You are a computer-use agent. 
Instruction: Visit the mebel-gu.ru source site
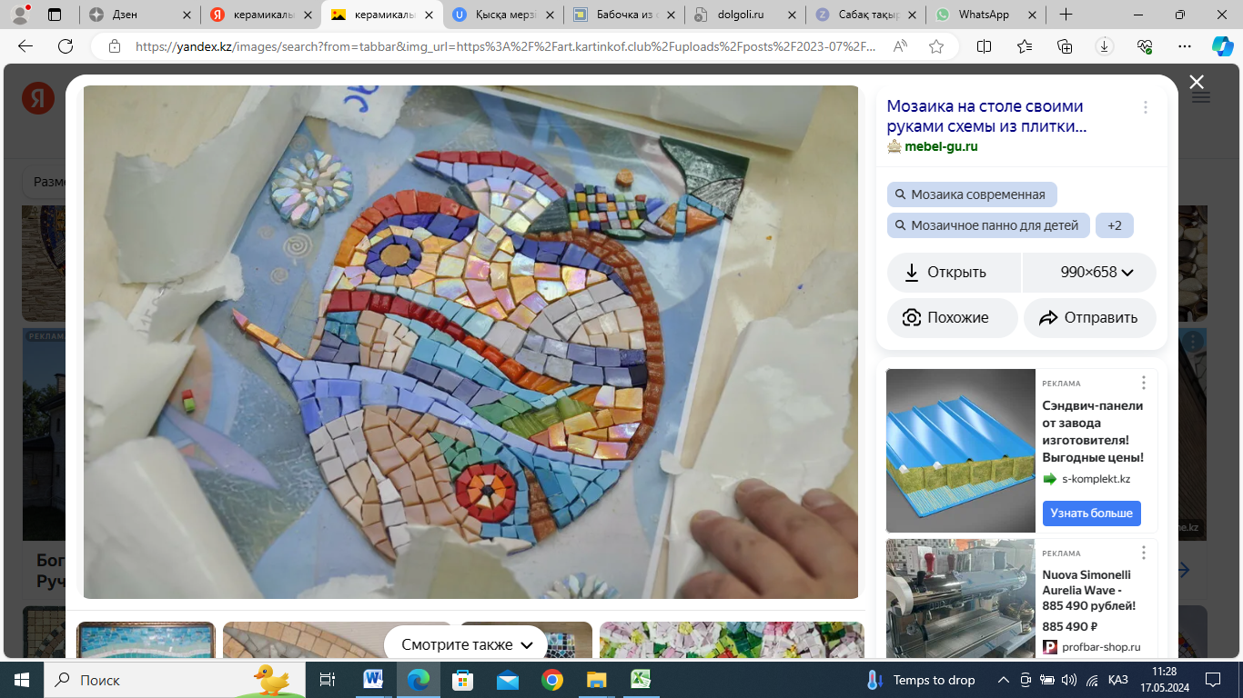tap(941, 146)
